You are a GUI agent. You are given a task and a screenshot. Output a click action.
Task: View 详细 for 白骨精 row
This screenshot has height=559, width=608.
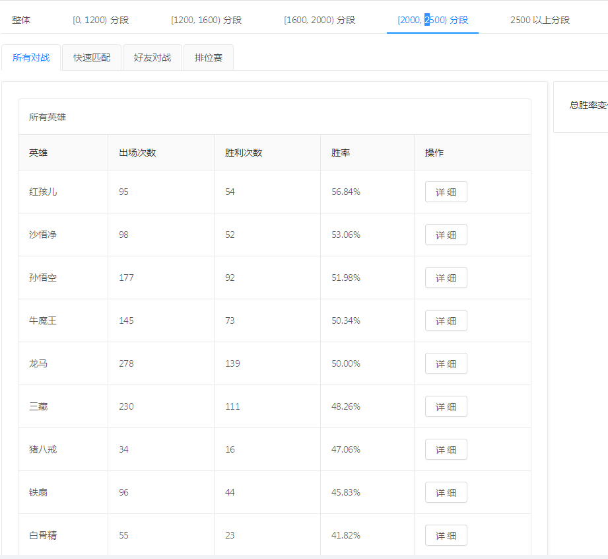point(446,535)
